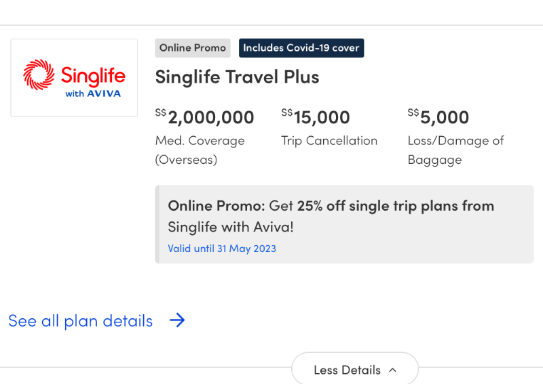Click Valid until 31 May 2023 link

coord(222,249)
